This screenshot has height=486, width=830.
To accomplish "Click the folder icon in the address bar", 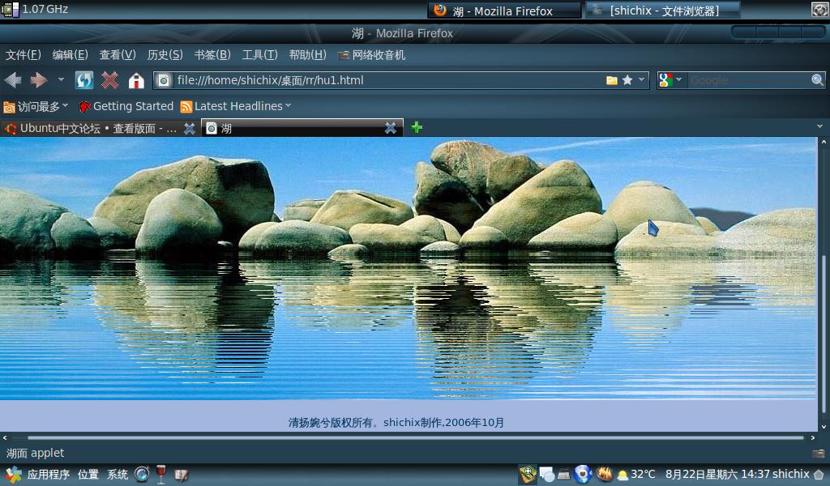I will (x=612, y=80).
